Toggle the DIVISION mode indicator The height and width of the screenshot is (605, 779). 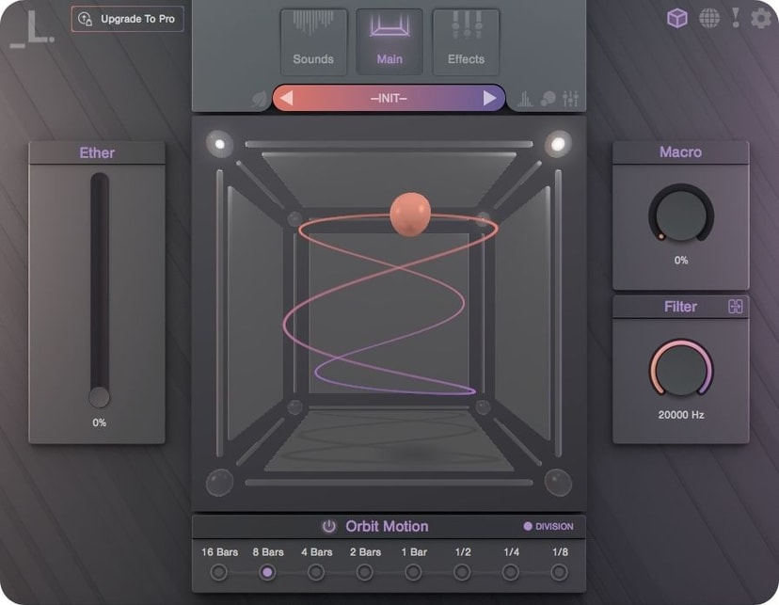[x=548, y=527]
